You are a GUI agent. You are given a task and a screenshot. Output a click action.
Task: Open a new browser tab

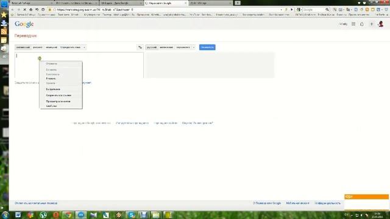click(238, 2)
